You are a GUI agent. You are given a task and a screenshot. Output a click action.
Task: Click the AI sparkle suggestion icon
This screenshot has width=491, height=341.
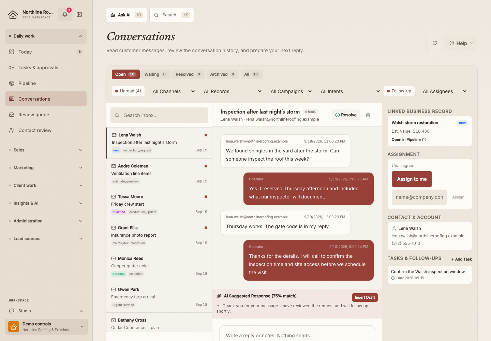[x=219, y=296]
